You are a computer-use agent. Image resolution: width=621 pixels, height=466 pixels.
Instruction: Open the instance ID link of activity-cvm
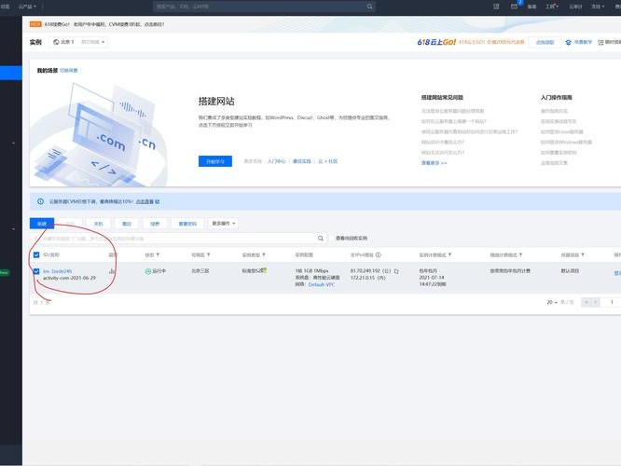point(58,271)
